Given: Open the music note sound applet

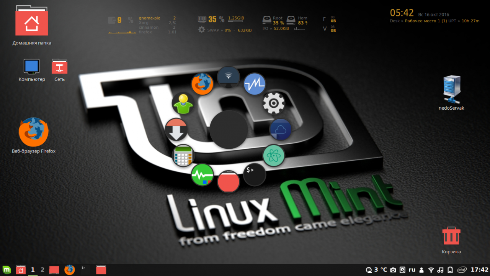Looking at the screenshot, I should [441, 270].
